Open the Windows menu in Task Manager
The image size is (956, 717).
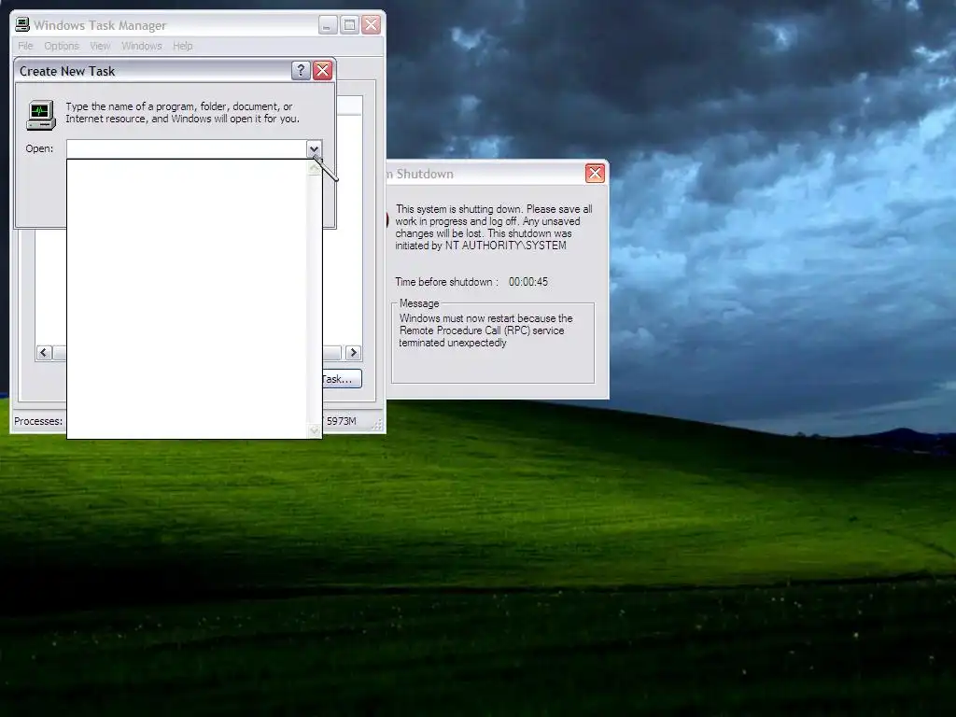point(142,46)
